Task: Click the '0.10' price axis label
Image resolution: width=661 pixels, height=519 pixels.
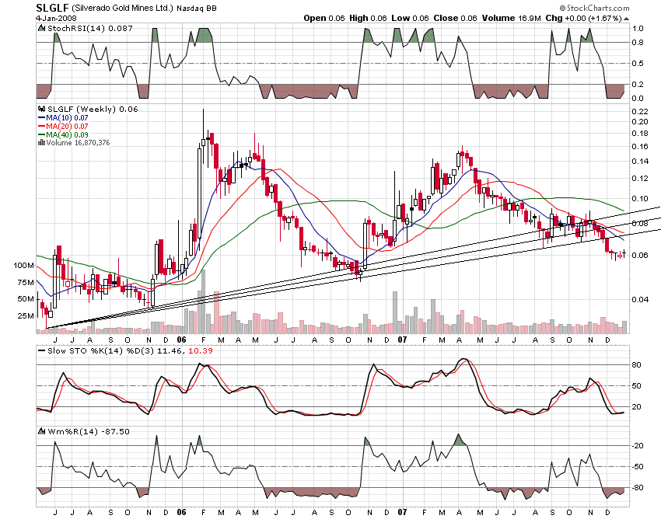Action: click(640, 198)
